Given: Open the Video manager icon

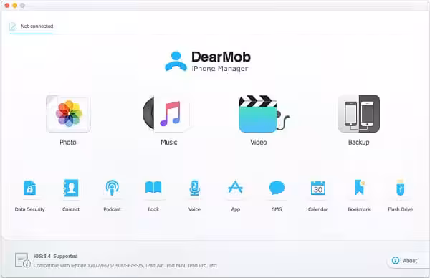Looking at the screenshot, I should [x=264, y=114].
